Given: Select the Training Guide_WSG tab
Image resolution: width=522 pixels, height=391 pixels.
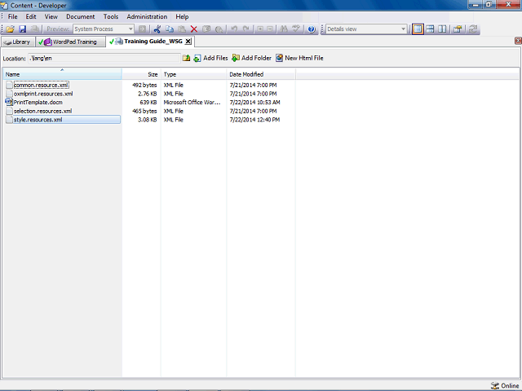Looking at the screenshot, I should (x=153, y=42).
